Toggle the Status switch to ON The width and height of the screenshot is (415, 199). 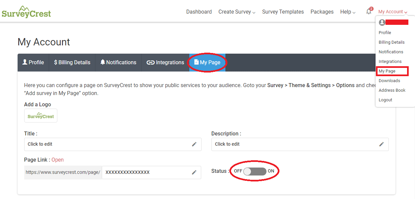click(255, 171)
